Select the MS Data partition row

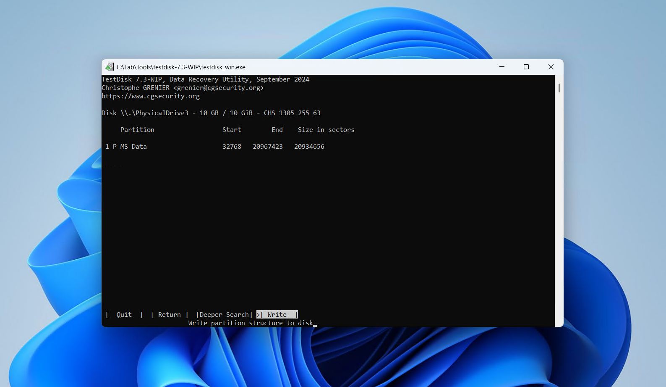click(x=215, y=146)
